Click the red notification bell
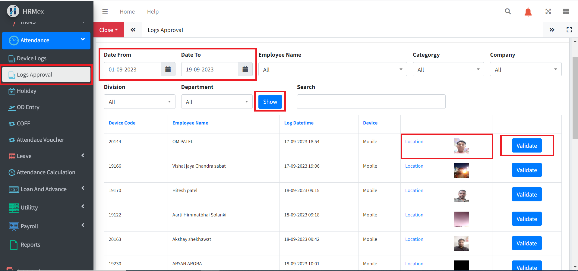Viewport: 578px width, 271px height. click(528, 12)
